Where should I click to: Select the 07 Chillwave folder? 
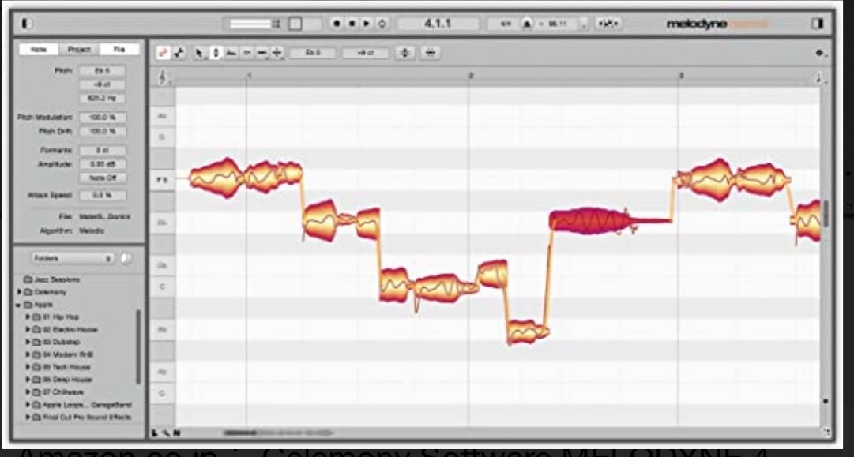(58, 391)
